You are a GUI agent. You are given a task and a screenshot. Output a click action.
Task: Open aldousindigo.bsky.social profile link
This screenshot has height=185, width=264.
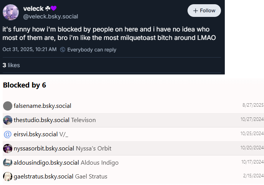point(46,163)
